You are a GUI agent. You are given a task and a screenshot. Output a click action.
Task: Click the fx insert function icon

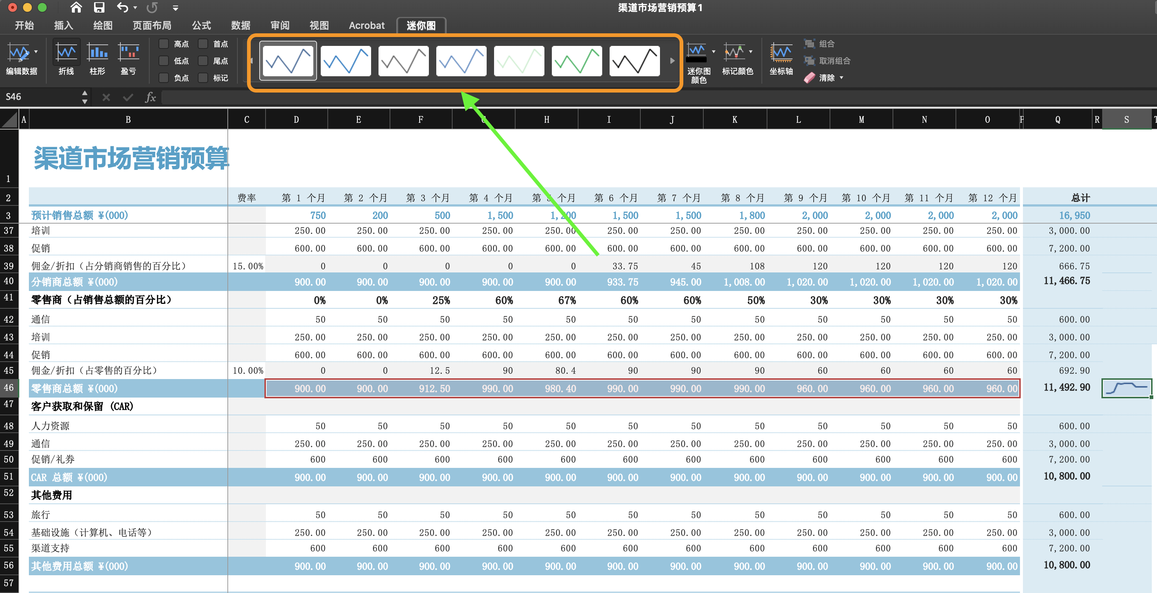pyautogui.click(x=150, y=97)
